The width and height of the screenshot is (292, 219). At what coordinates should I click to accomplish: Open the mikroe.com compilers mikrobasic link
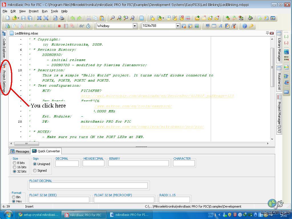click(143, 127)
